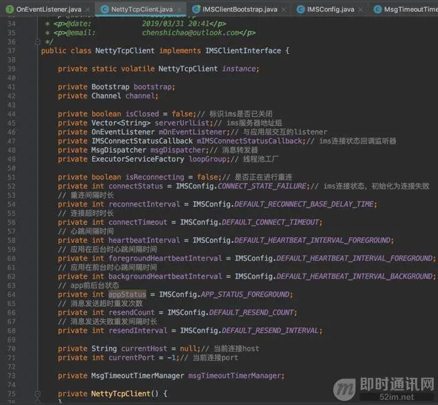
Task: Click DEFAULT_RESEND_INTERVAL constant
Action: pyautogui.click(x=270, y=331)
